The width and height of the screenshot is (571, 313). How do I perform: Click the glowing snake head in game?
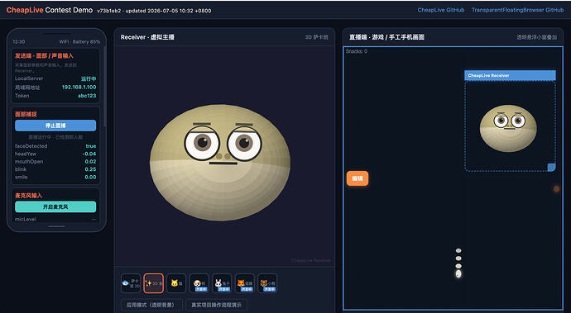(x=458, y=273)
